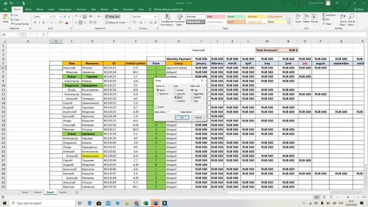
Task: Apply the Bad cell style swatch
Action: point(216,17)
